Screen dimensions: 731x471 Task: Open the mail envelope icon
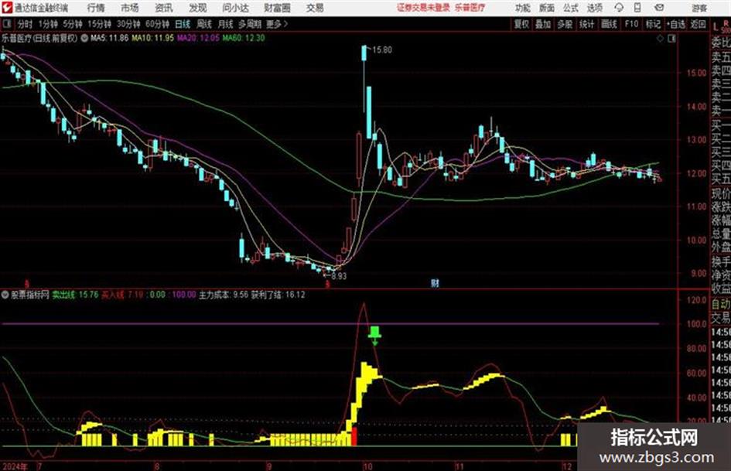[x=659, y=8]
